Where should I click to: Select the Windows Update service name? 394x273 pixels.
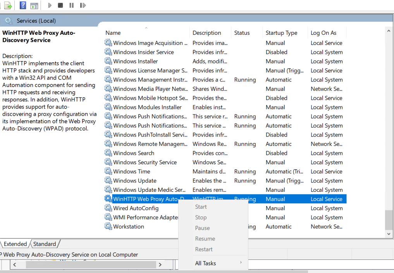pos(135,181)
